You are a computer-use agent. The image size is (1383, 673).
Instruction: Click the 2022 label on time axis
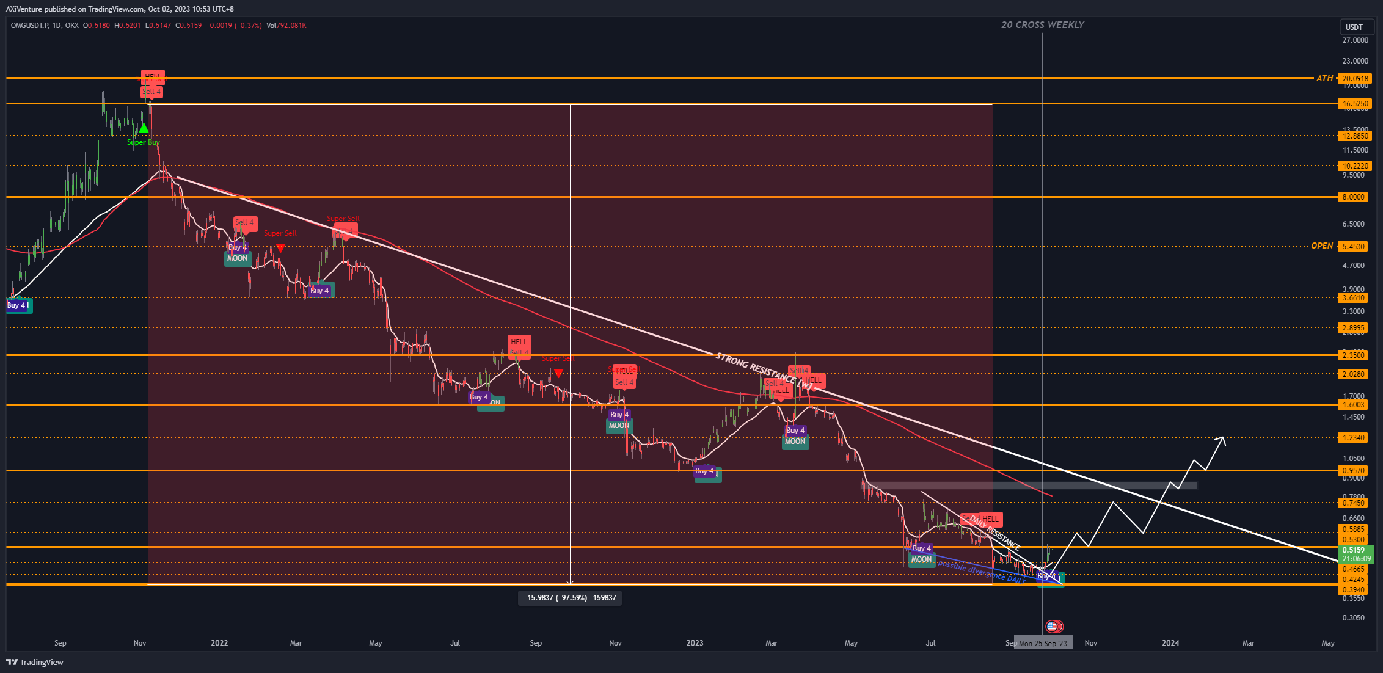219,643
